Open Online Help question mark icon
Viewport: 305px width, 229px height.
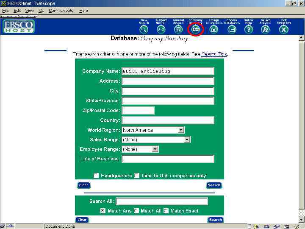(249, 29)
